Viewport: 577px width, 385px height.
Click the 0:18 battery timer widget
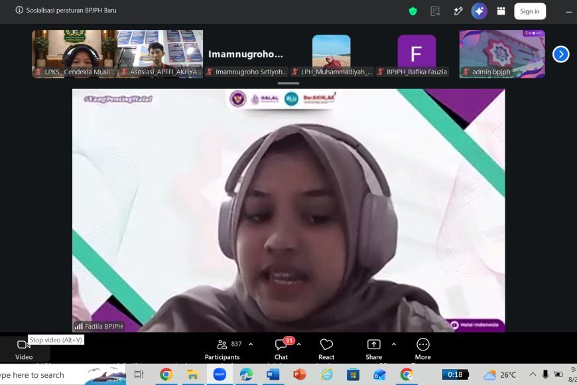point(456,374)
